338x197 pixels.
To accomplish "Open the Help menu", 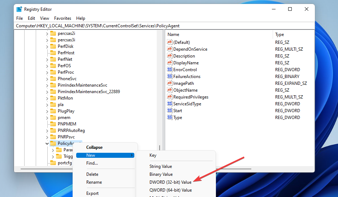I will point(81,18).
